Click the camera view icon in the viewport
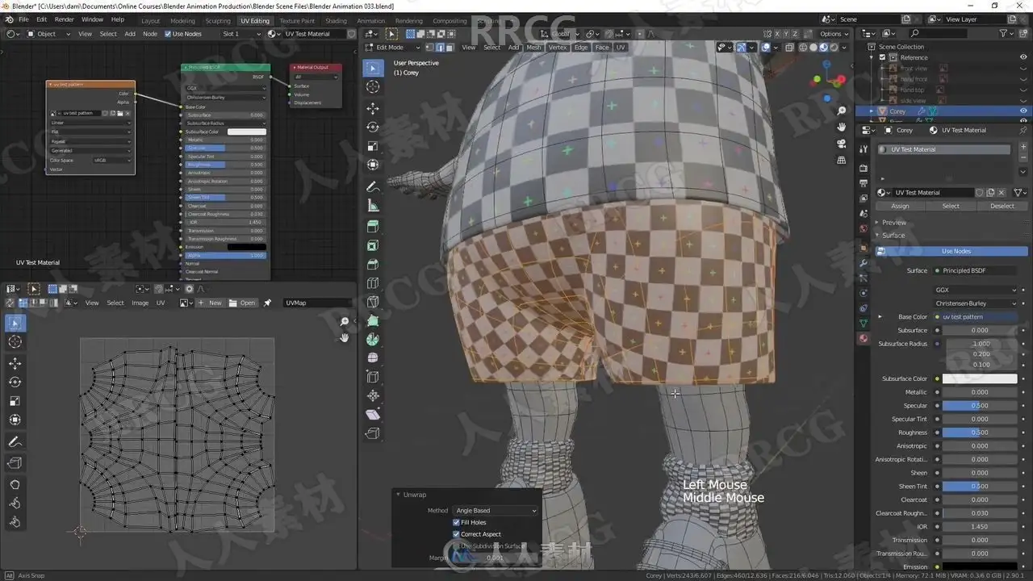The height and width of the screenshot is (581, 1033). (x=842, y=144)
